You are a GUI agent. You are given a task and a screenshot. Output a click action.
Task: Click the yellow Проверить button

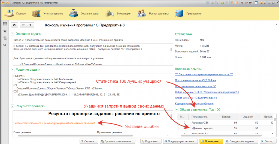[211, 141]
